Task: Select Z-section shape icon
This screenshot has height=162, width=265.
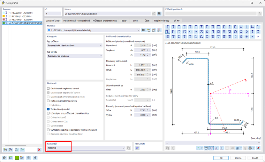Action: (x=167, y=32)
